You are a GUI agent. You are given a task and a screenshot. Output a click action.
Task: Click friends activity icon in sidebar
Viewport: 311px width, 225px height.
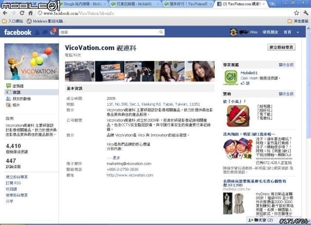pos(8,98)
